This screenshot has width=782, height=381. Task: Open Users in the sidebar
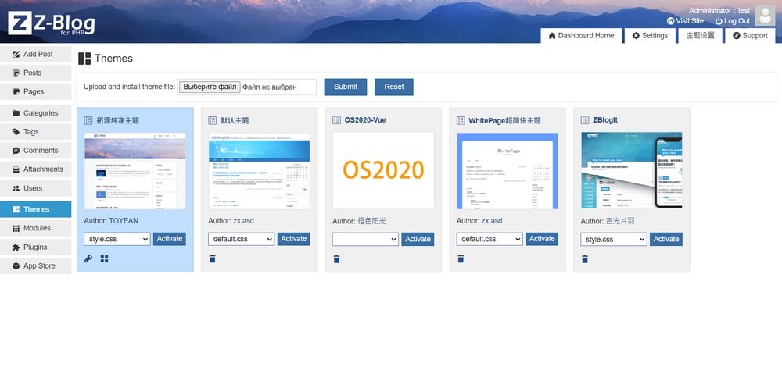coord(36,188)
